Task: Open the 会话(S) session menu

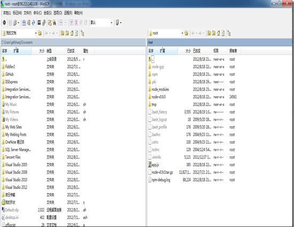Action: [48, 13]
